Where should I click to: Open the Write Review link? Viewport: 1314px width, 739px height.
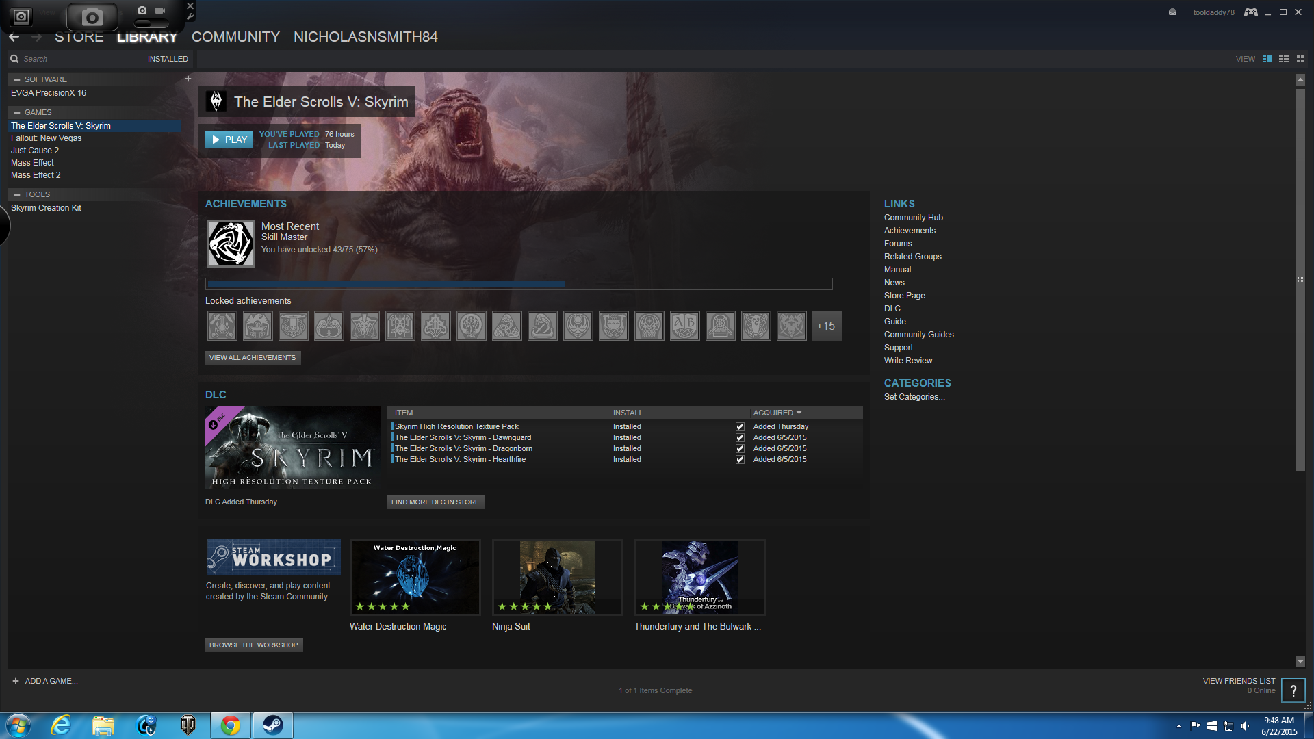click(908, 361)
